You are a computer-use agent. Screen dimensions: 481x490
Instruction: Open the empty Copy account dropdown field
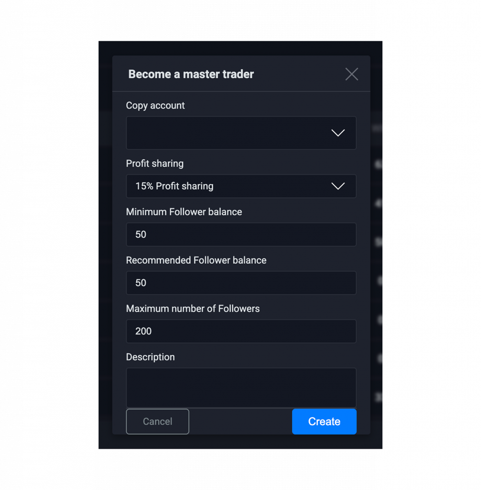click(241, 133)
